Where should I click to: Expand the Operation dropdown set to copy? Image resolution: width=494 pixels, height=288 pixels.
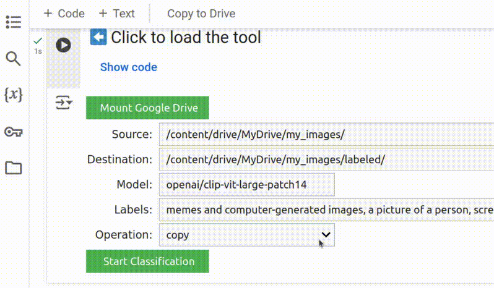[x=246, y=235]
